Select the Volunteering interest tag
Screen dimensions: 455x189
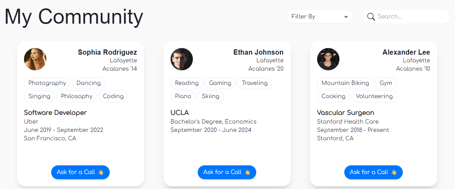(374, 96)
